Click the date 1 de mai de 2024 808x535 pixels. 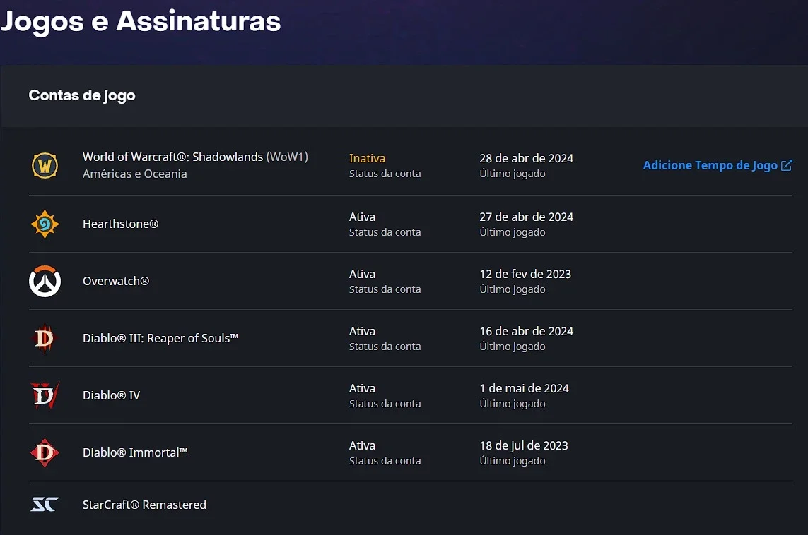524,388
